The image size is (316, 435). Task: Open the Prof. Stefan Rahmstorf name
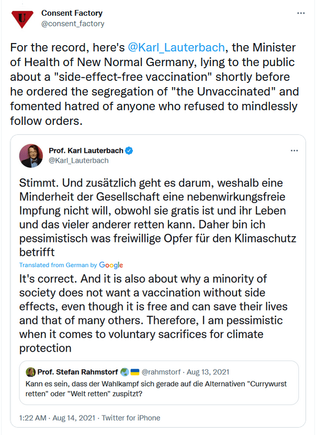click(x=77, y=372)
